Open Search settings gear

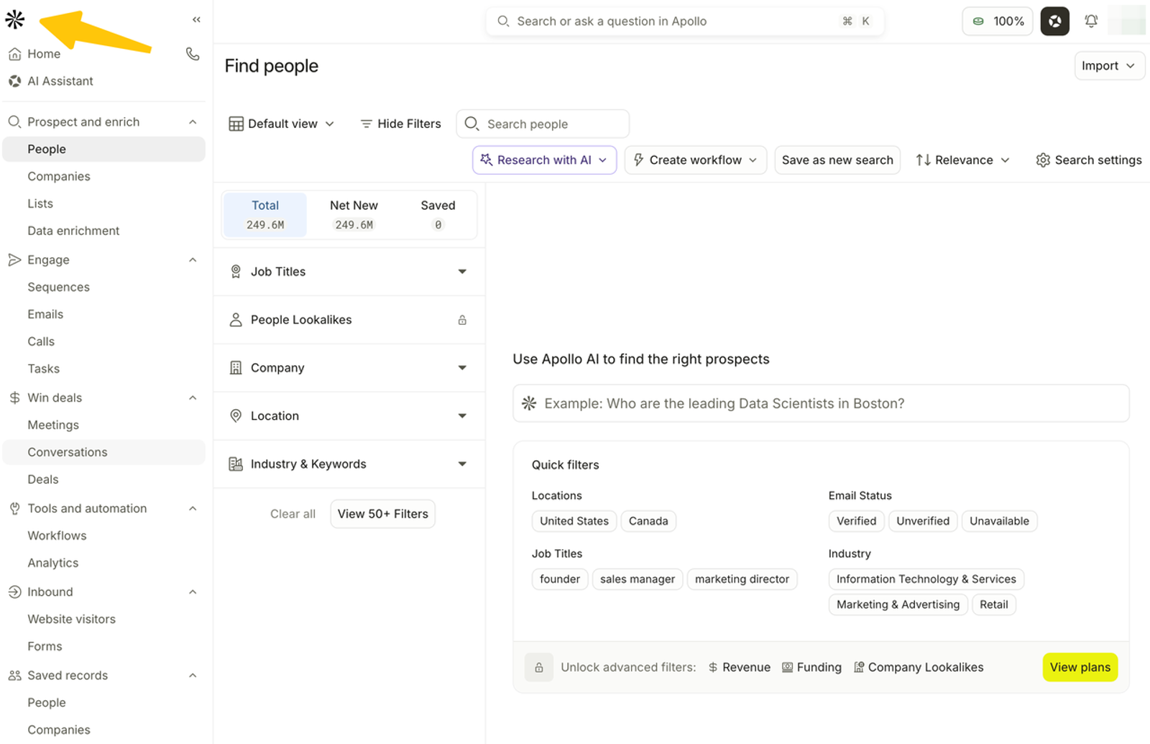1088,160
